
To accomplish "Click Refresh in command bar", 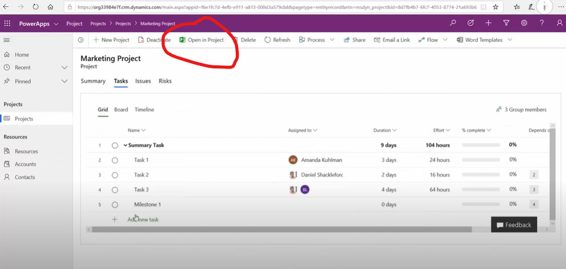I will coord(277,40).
